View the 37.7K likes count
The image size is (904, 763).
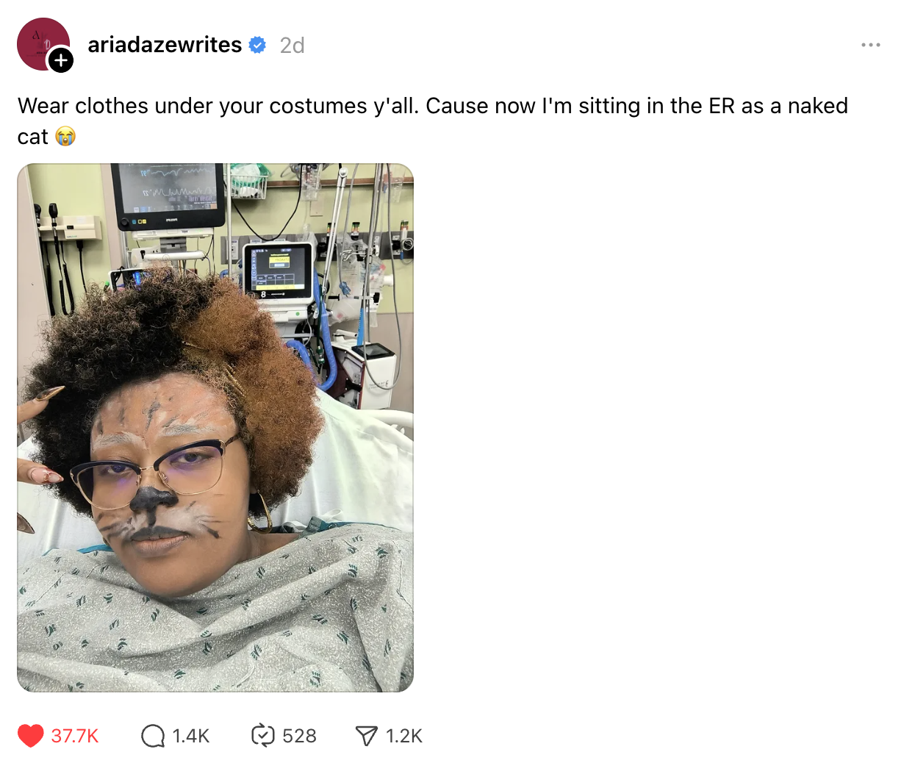[x=75, y=736]
